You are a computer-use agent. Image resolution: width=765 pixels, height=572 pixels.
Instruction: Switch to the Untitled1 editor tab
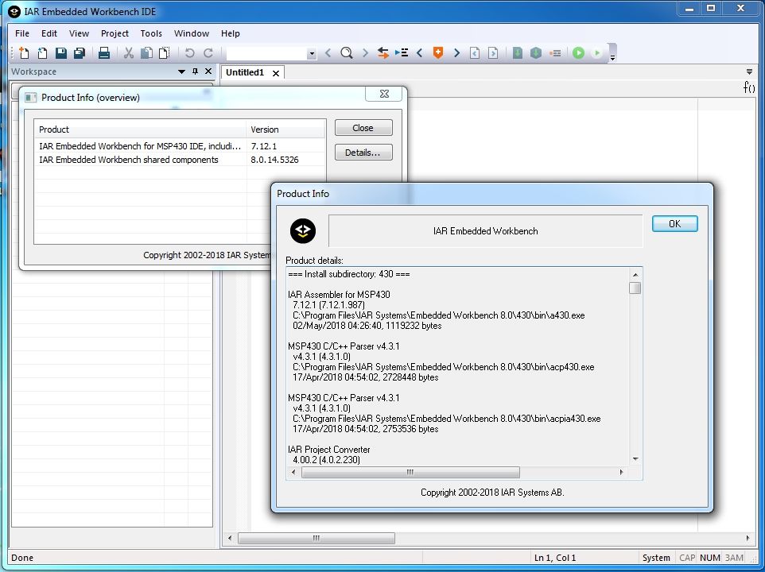pos(245,72)
